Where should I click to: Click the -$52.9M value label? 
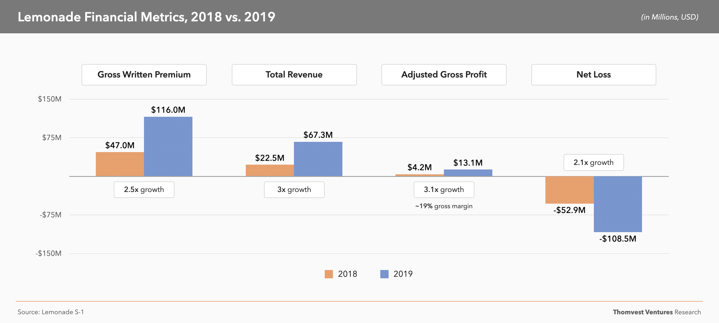pyautogui.click(x=570, y=210)
